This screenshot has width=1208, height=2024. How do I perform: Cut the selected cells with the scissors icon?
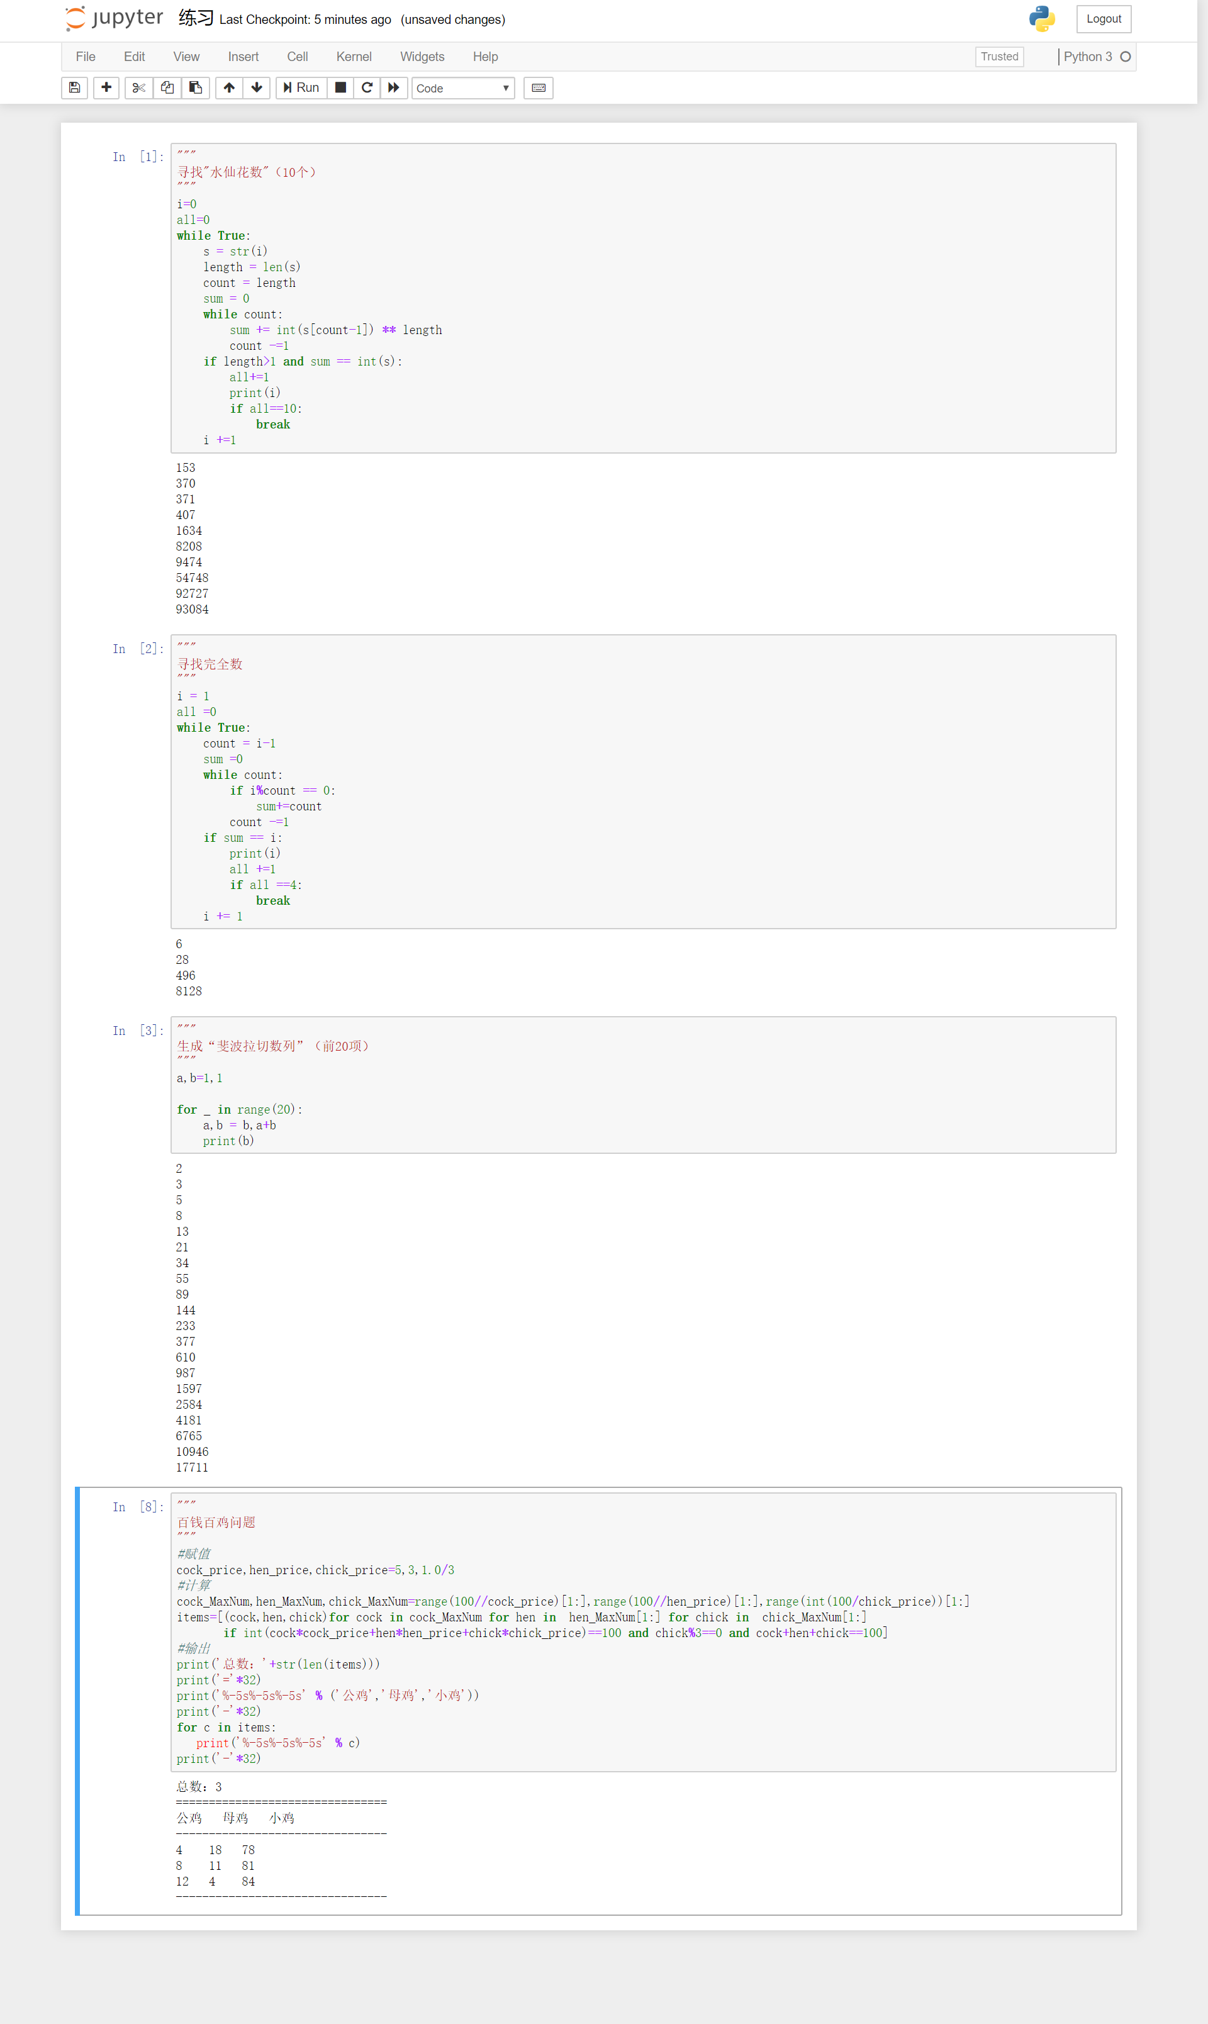[x=138, y=88]
